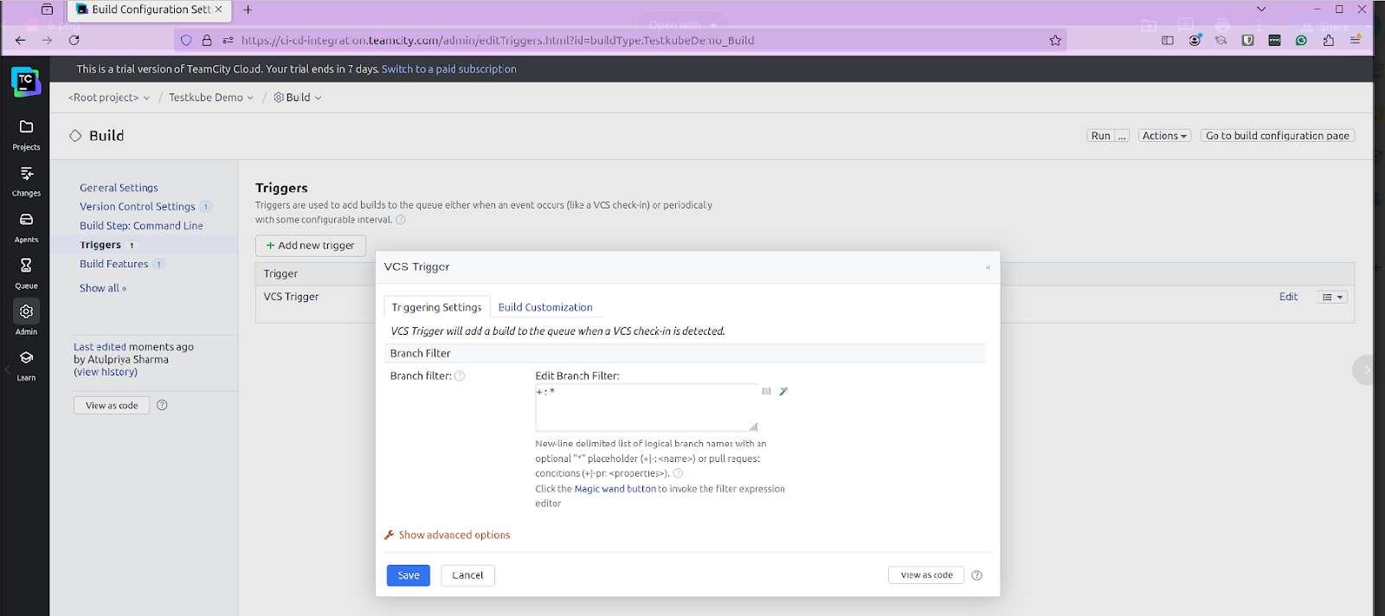
Task: Click the "Trigger" column header
Action: click(280, 273)
